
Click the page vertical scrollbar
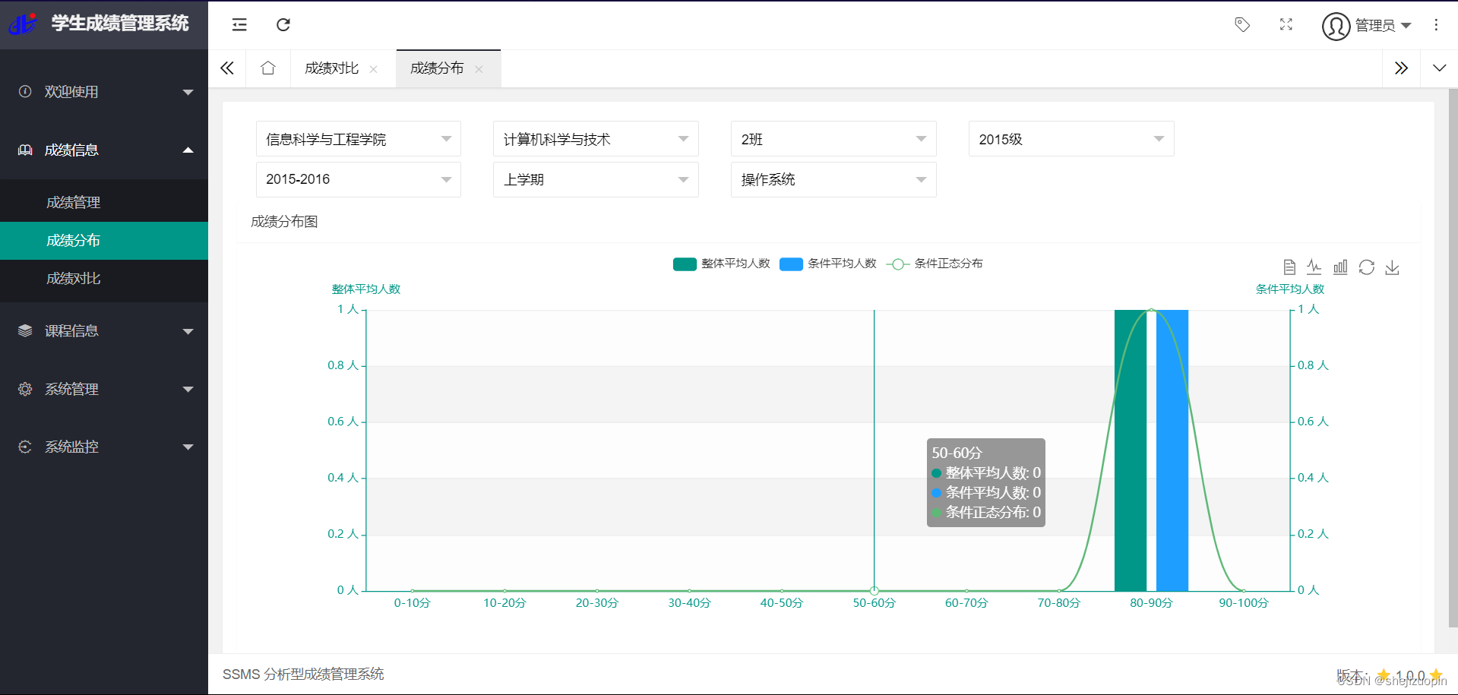click(x=1453, y=357)
